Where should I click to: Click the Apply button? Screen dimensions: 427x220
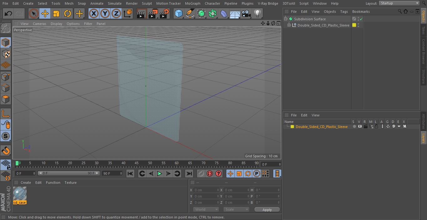click(267, 210)
